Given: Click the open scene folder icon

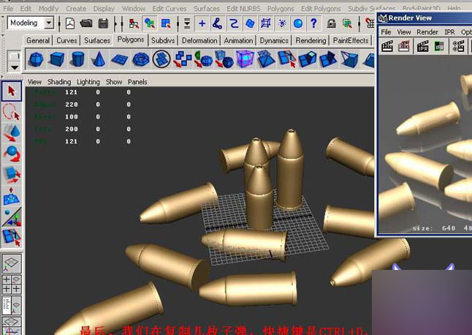Looking at the screenshot, I should point(86,23).
